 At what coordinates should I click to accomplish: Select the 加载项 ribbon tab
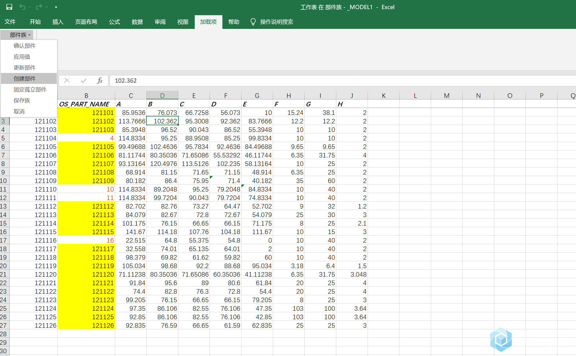[208, 22]
